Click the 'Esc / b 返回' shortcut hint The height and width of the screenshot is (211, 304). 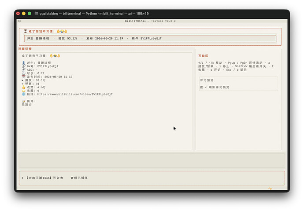(237, 69)
